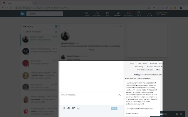Select the LinkedIn browser tab
Viewport: 188px width, 117px height.
pos(17,3)
